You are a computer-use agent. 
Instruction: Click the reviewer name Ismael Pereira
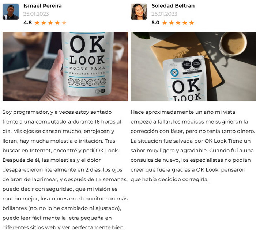[x=42, y=6]
